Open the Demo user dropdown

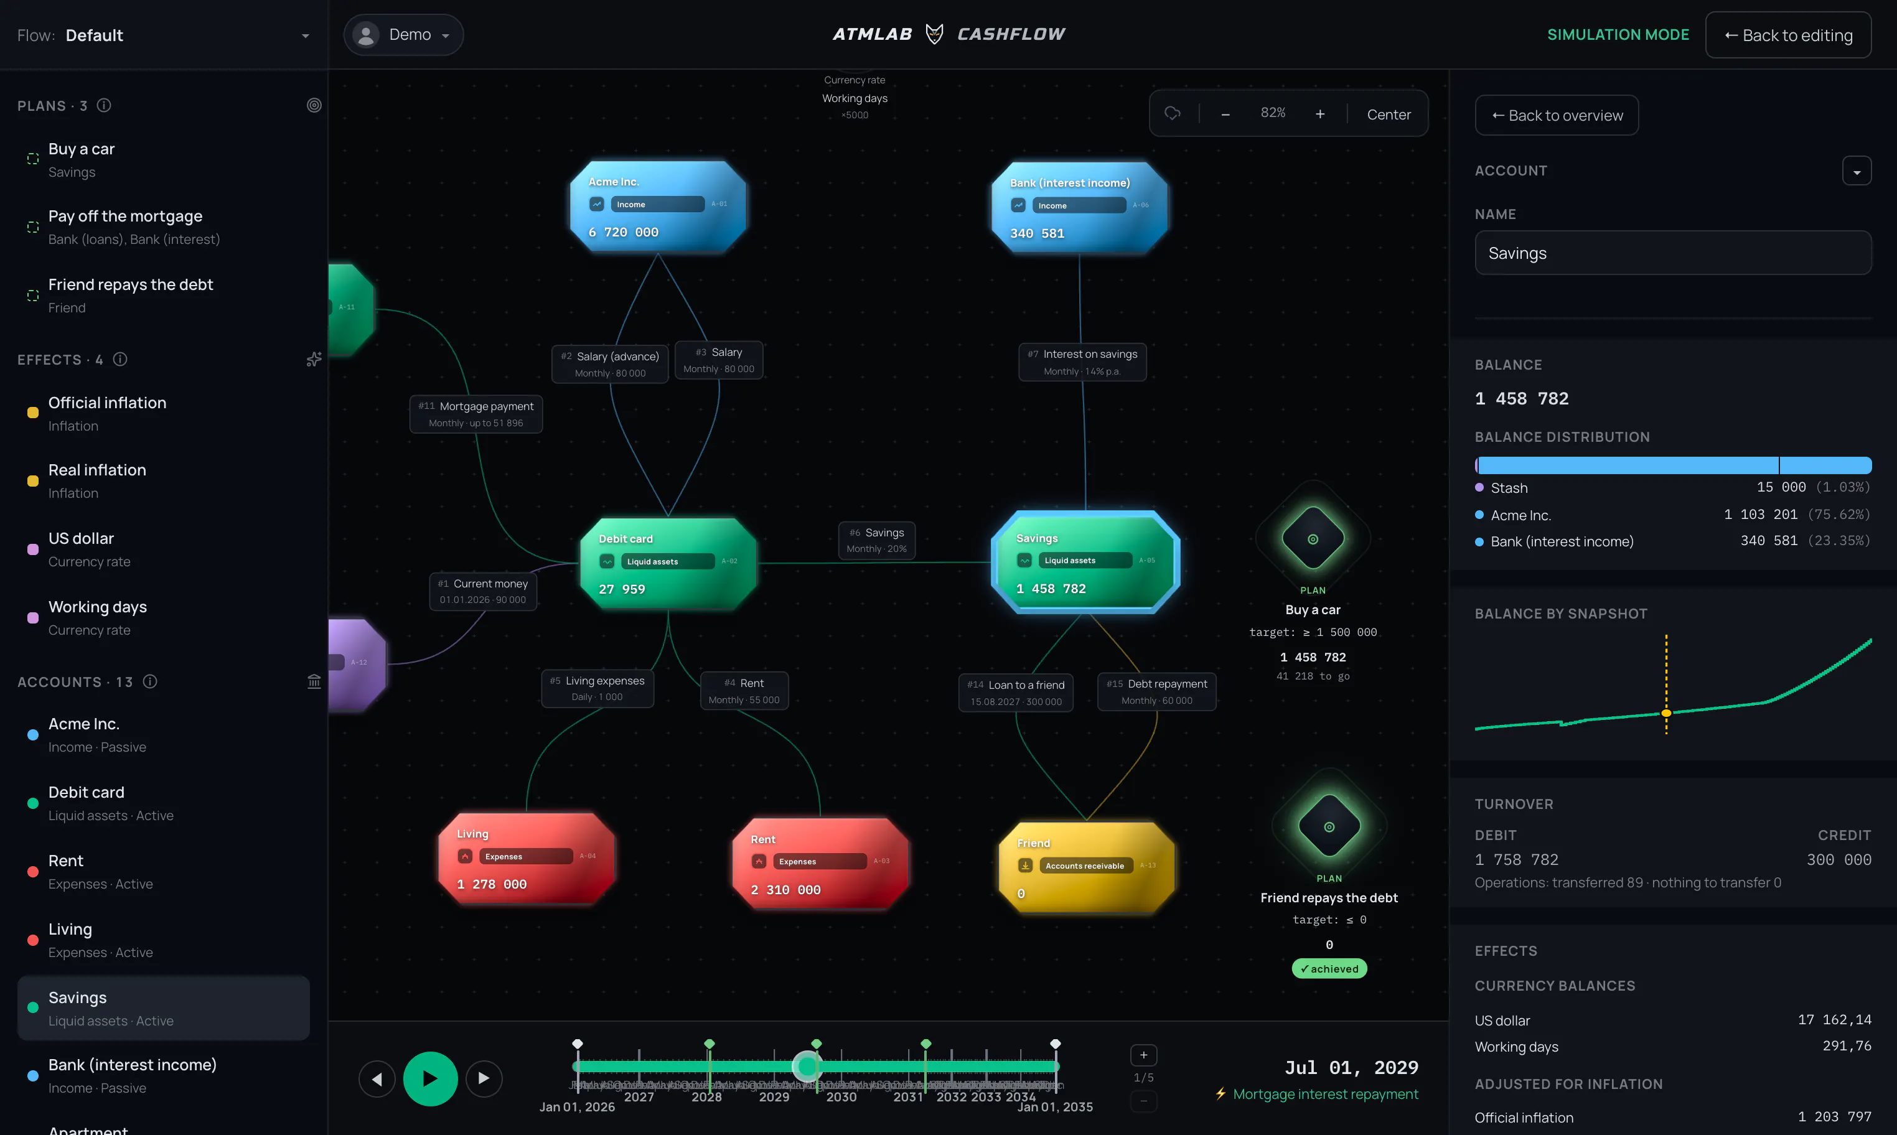tap(403, 34)
